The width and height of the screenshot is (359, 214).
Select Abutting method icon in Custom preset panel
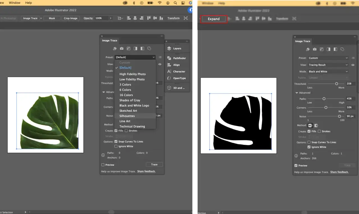pyautogui.click(x=310, y=125)
